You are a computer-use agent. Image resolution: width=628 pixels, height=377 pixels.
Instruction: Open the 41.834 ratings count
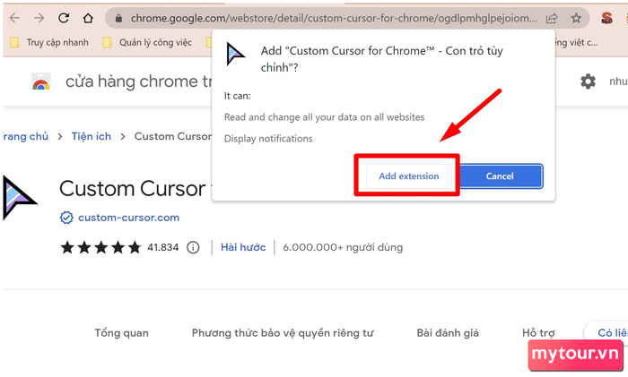pyautogui.click(x=162, y=247)
